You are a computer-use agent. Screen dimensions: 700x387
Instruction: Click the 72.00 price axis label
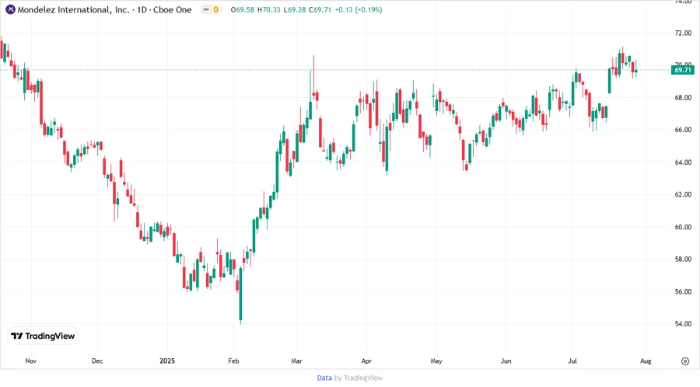(x=683, y=33)
